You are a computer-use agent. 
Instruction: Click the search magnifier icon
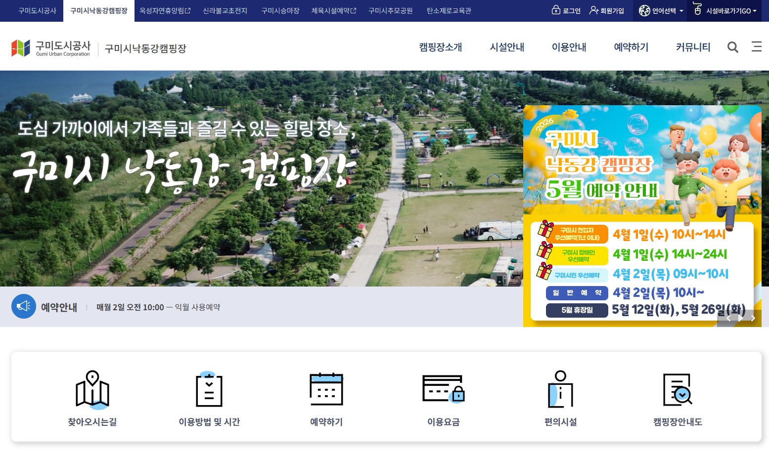[x=733, y=47]
